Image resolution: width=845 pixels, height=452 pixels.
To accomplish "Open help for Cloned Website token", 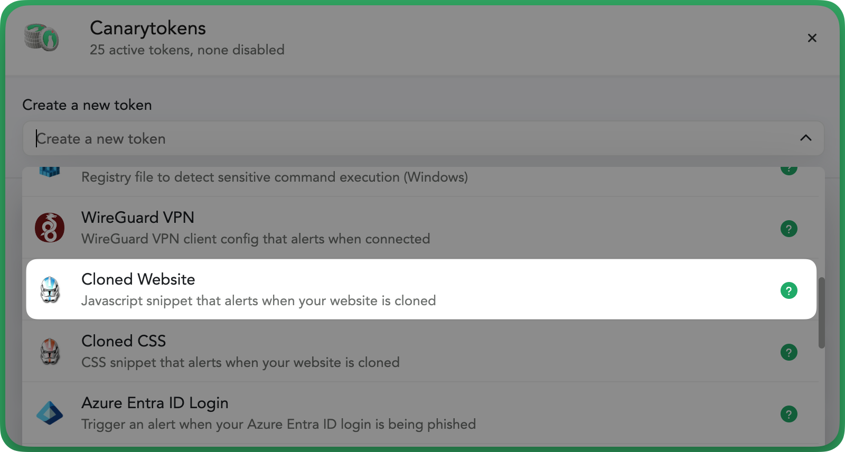I will click(789, 290).
